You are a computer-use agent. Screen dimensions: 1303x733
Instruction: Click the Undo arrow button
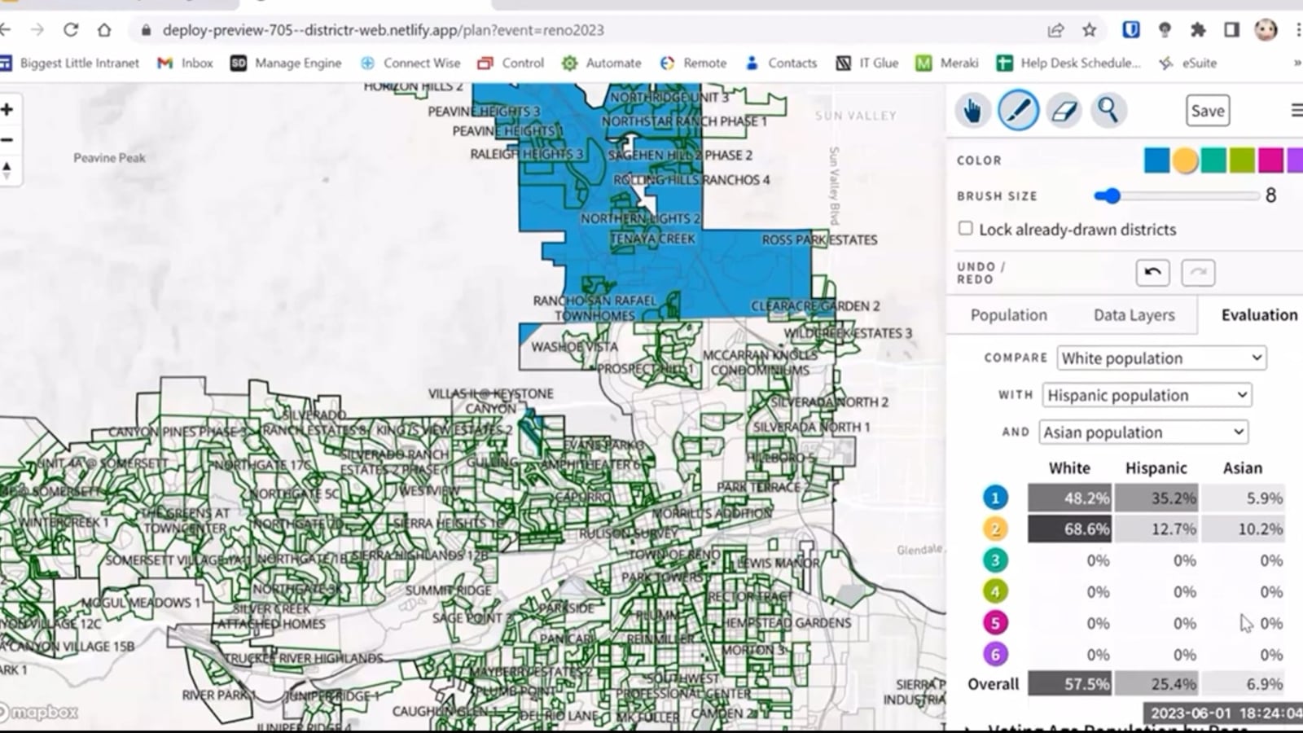click(1152, 272)
